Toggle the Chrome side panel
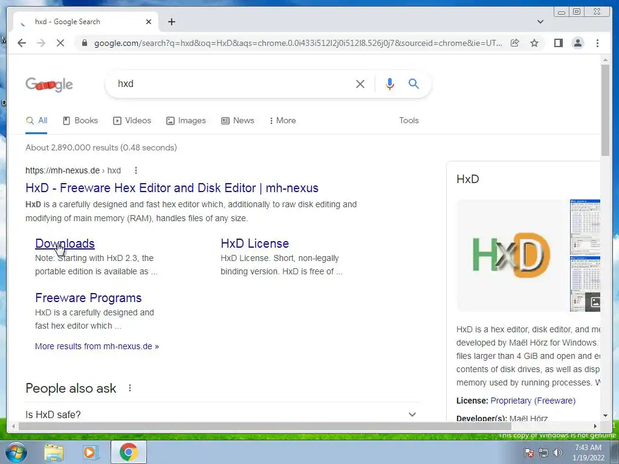 tap(558, 43)
